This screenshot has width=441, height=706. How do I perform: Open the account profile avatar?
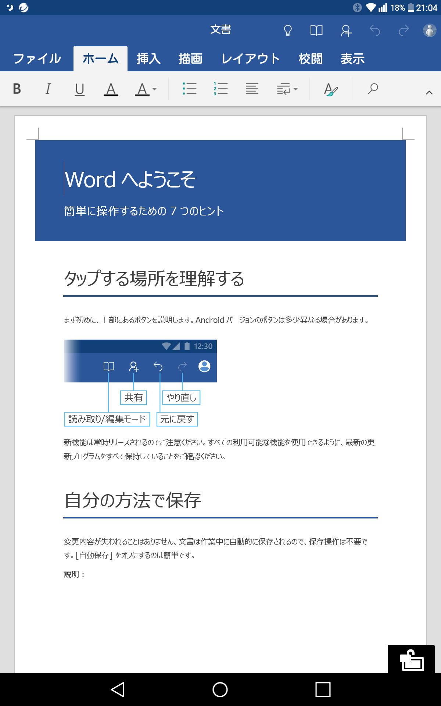(429, 31)
